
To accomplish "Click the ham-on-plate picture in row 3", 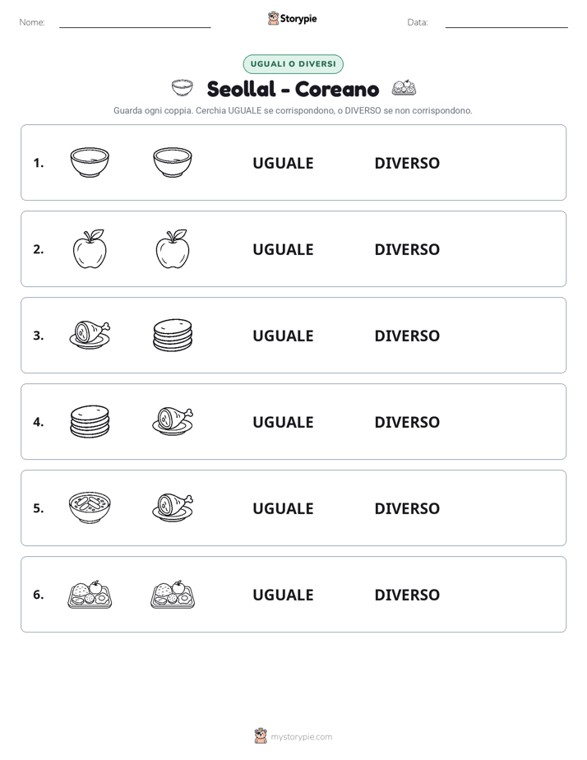I will point(90,335).
